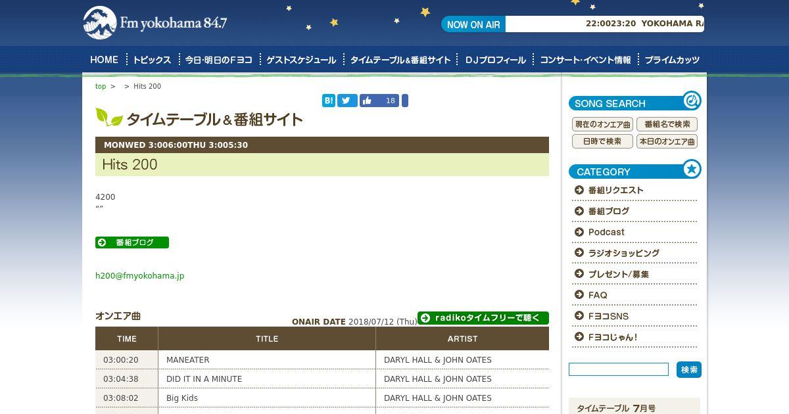Click the blue 検索 search button
Viewport: 789px width, 414px height.
(x=689, y=369)
